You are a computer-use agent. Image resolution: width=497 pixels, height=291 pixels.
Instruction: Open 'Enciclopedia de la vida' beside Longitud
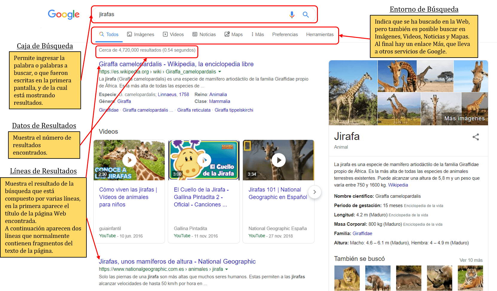408,215
